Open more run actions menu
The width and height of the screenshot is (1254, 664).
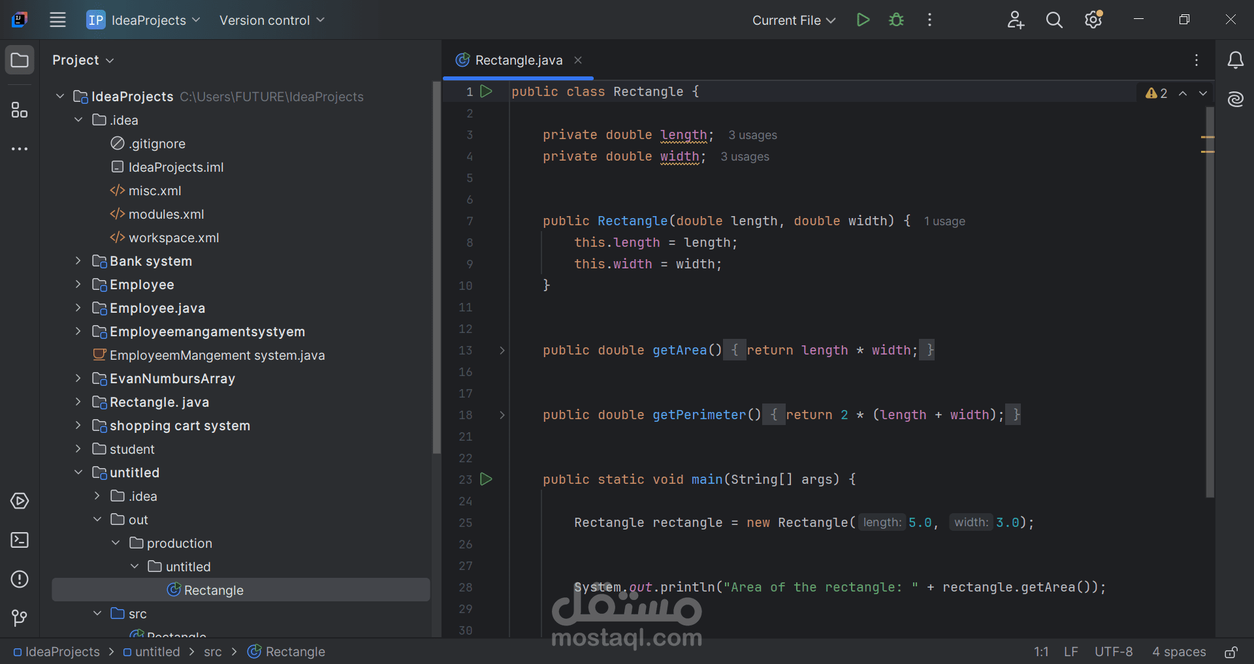coord(929,20)
